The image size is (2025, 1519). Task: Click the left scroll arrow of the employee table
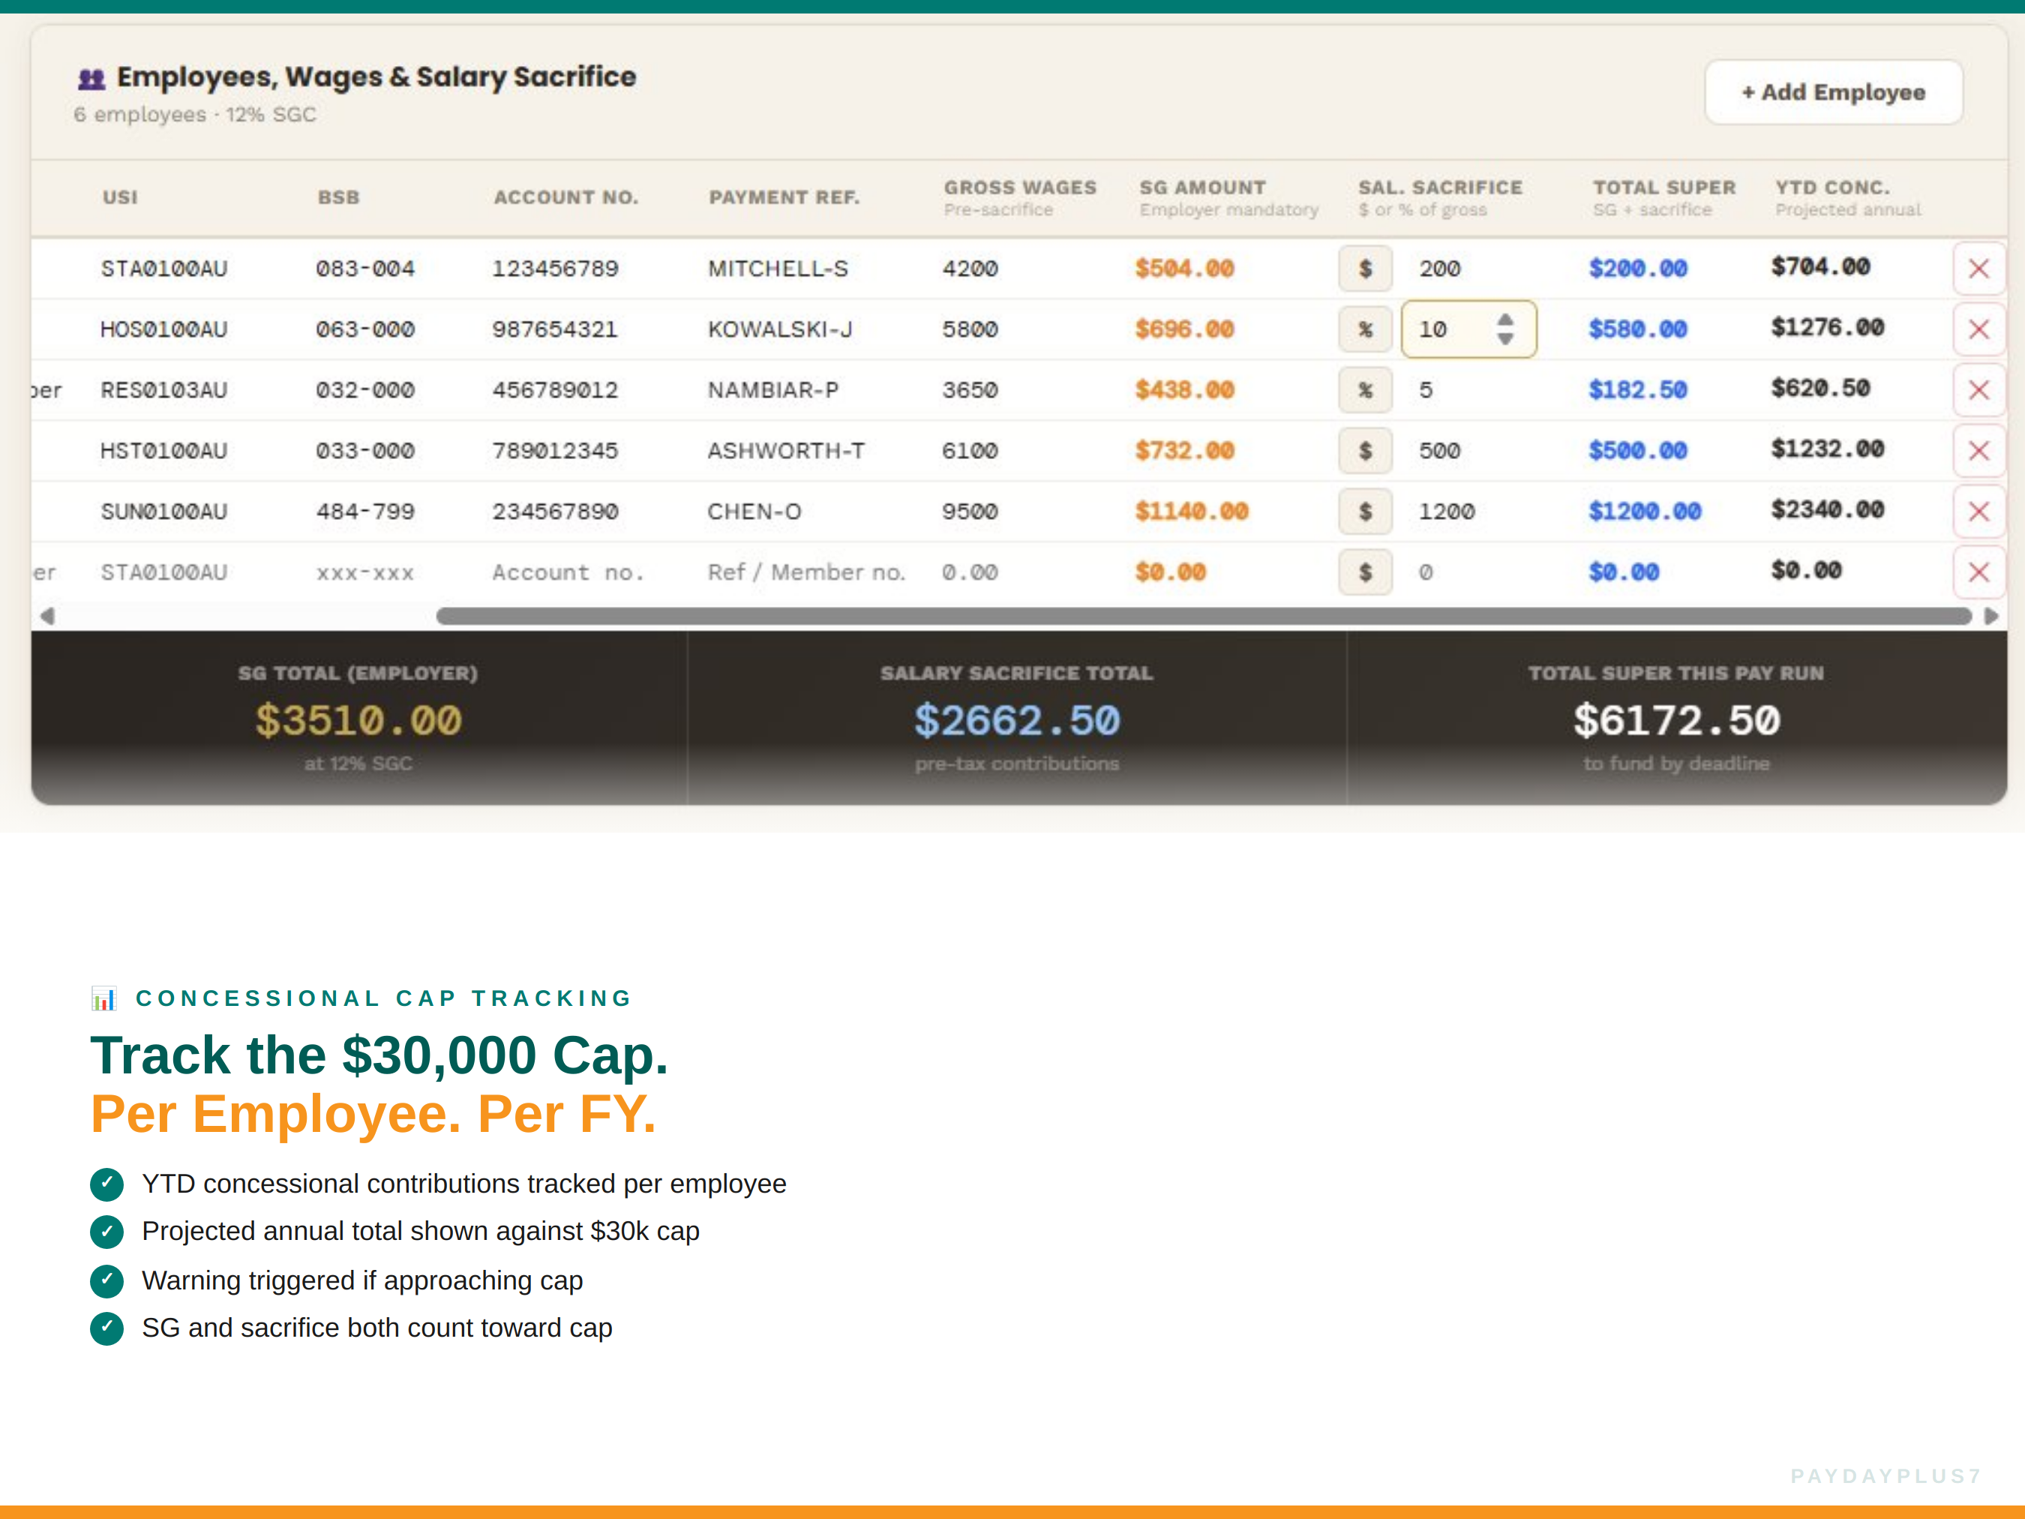pos(49,615)
